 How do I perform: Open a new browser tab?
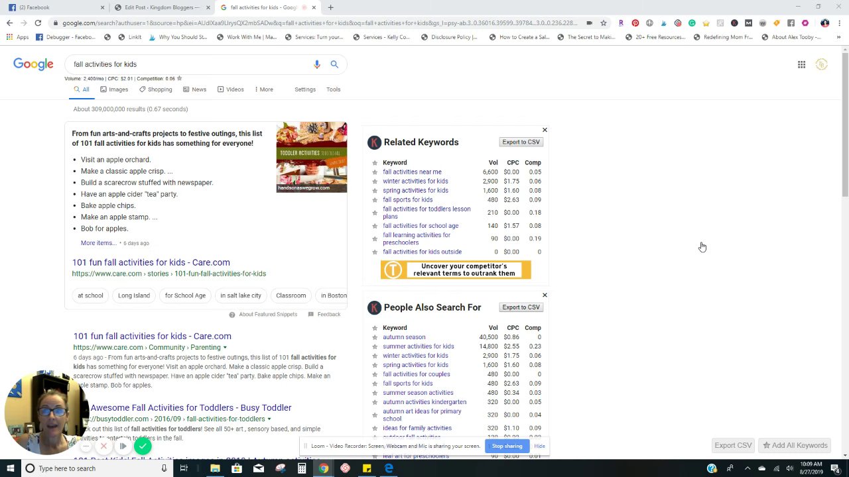(x=330, y=7)
